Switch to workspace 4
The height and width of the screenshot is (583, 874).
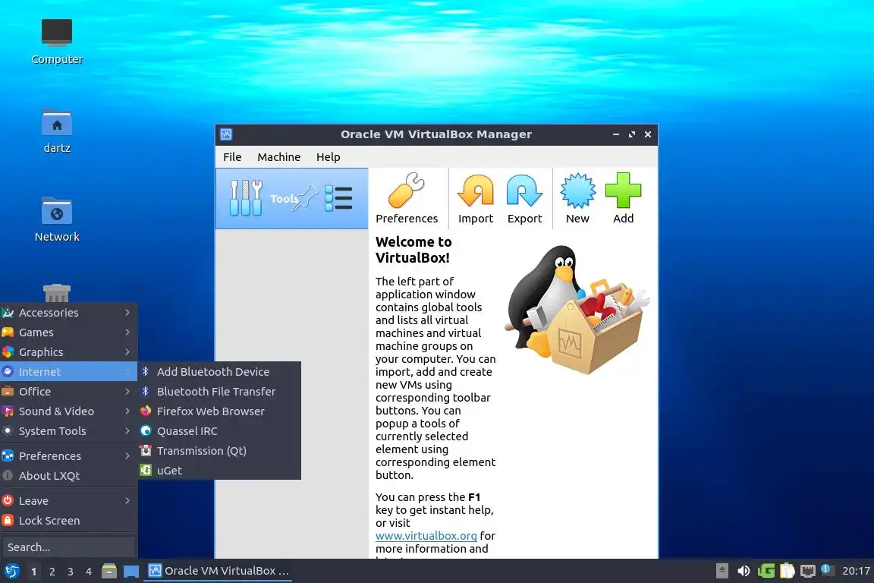[x=89, y=572]
